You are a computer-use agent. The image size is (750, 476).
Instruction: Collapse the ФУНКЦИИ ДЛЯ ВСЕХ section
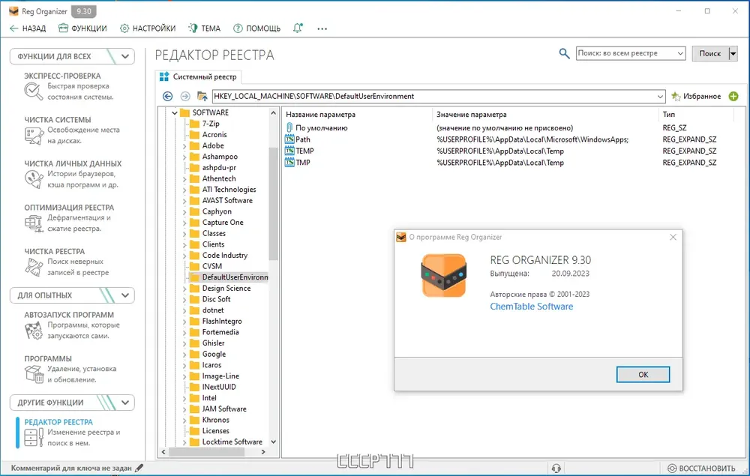pos(124,56)
